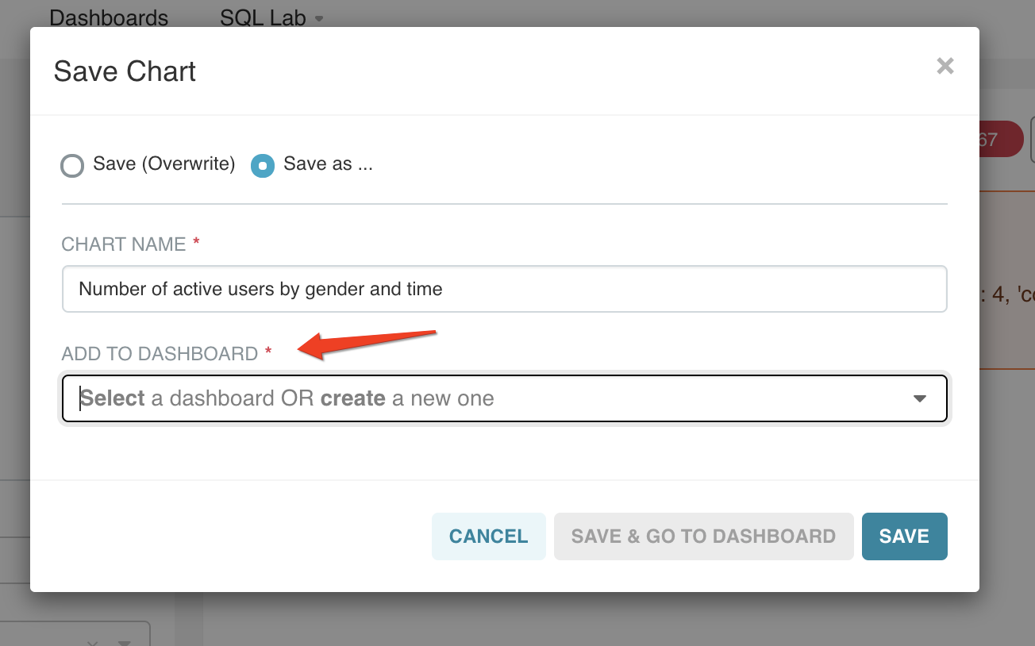The image size is (1035, 646).
Task: Click the caret icon on the dashboard selector
Action: pyautogui.click(x=920, y=399)
